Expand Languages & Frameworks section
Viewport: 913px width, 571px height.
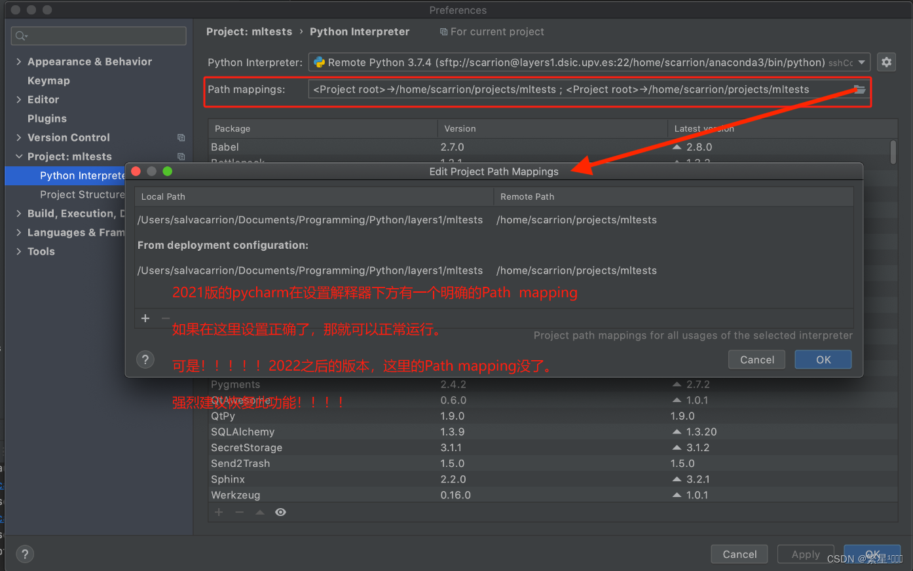tap(18, 232)
